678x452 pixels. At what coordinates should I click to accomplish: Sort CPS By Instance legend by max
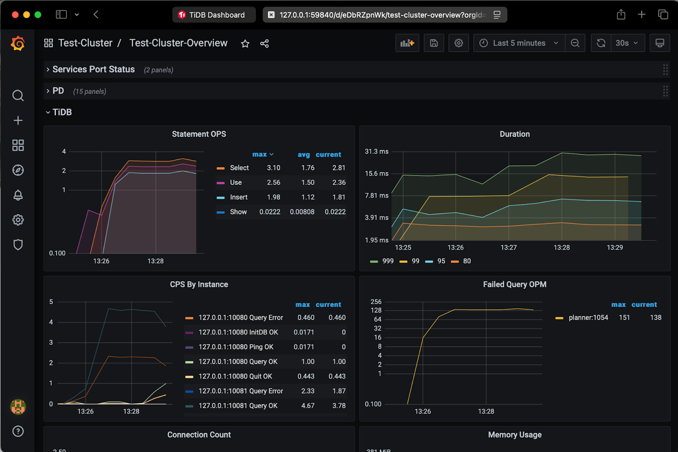[303, 304]
